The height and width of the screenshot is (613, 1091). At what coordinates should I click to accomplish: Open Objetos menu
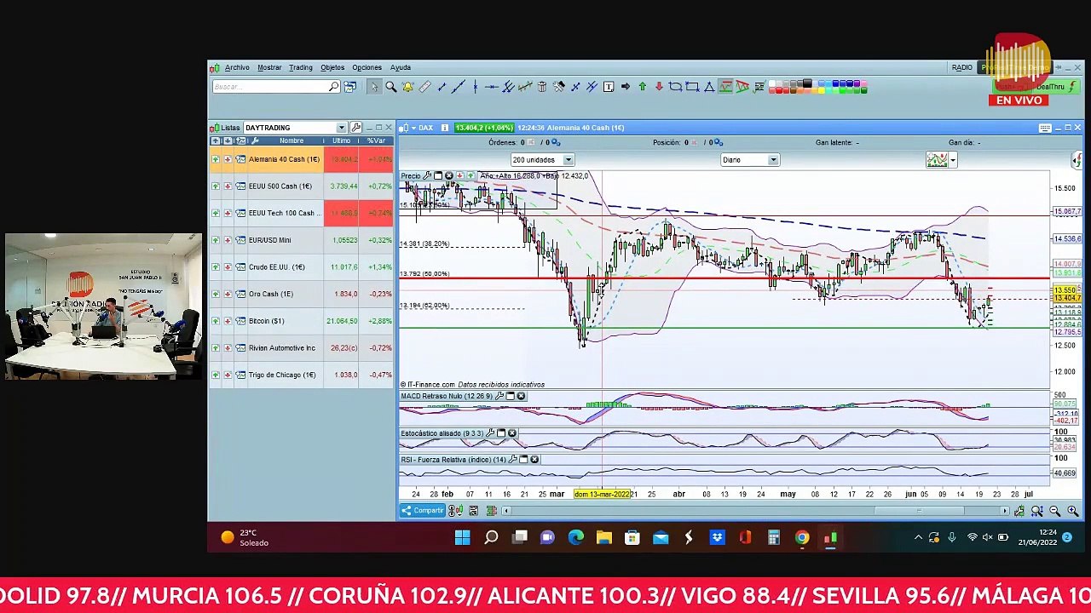pos(332,68)
